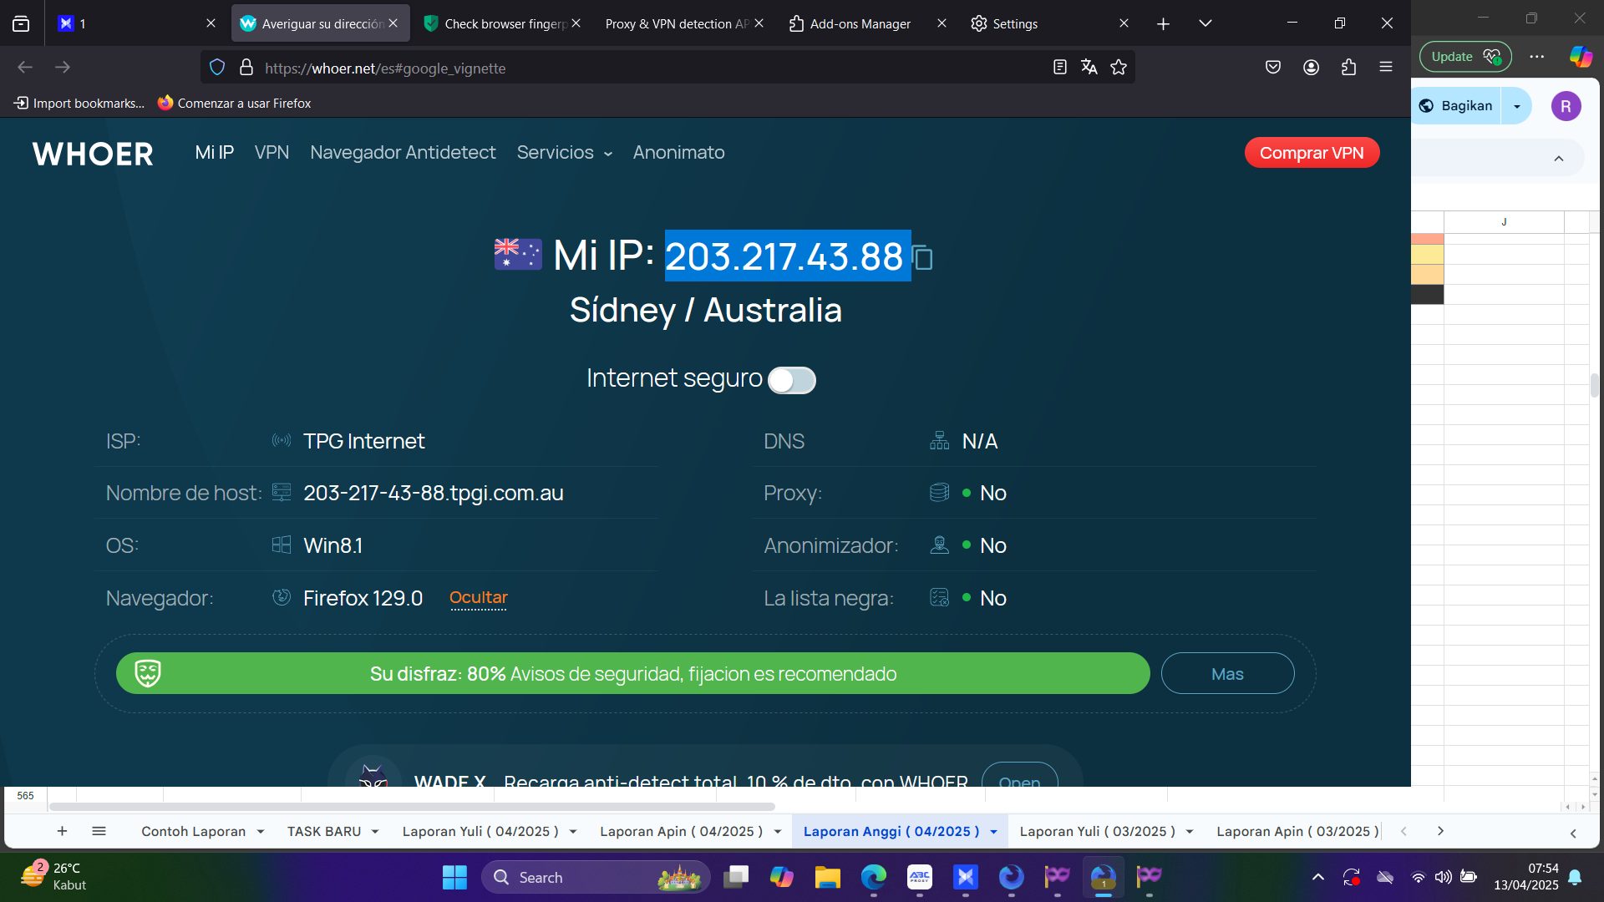Open a new browser tab
Screen dimensions: 1604x902
[x=1163, y=24]
